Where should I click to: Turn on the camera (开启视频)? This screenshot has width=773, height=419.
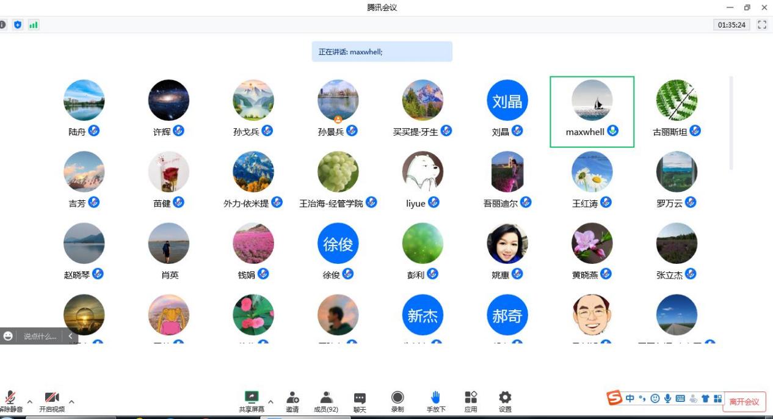[x=52, y=401]
